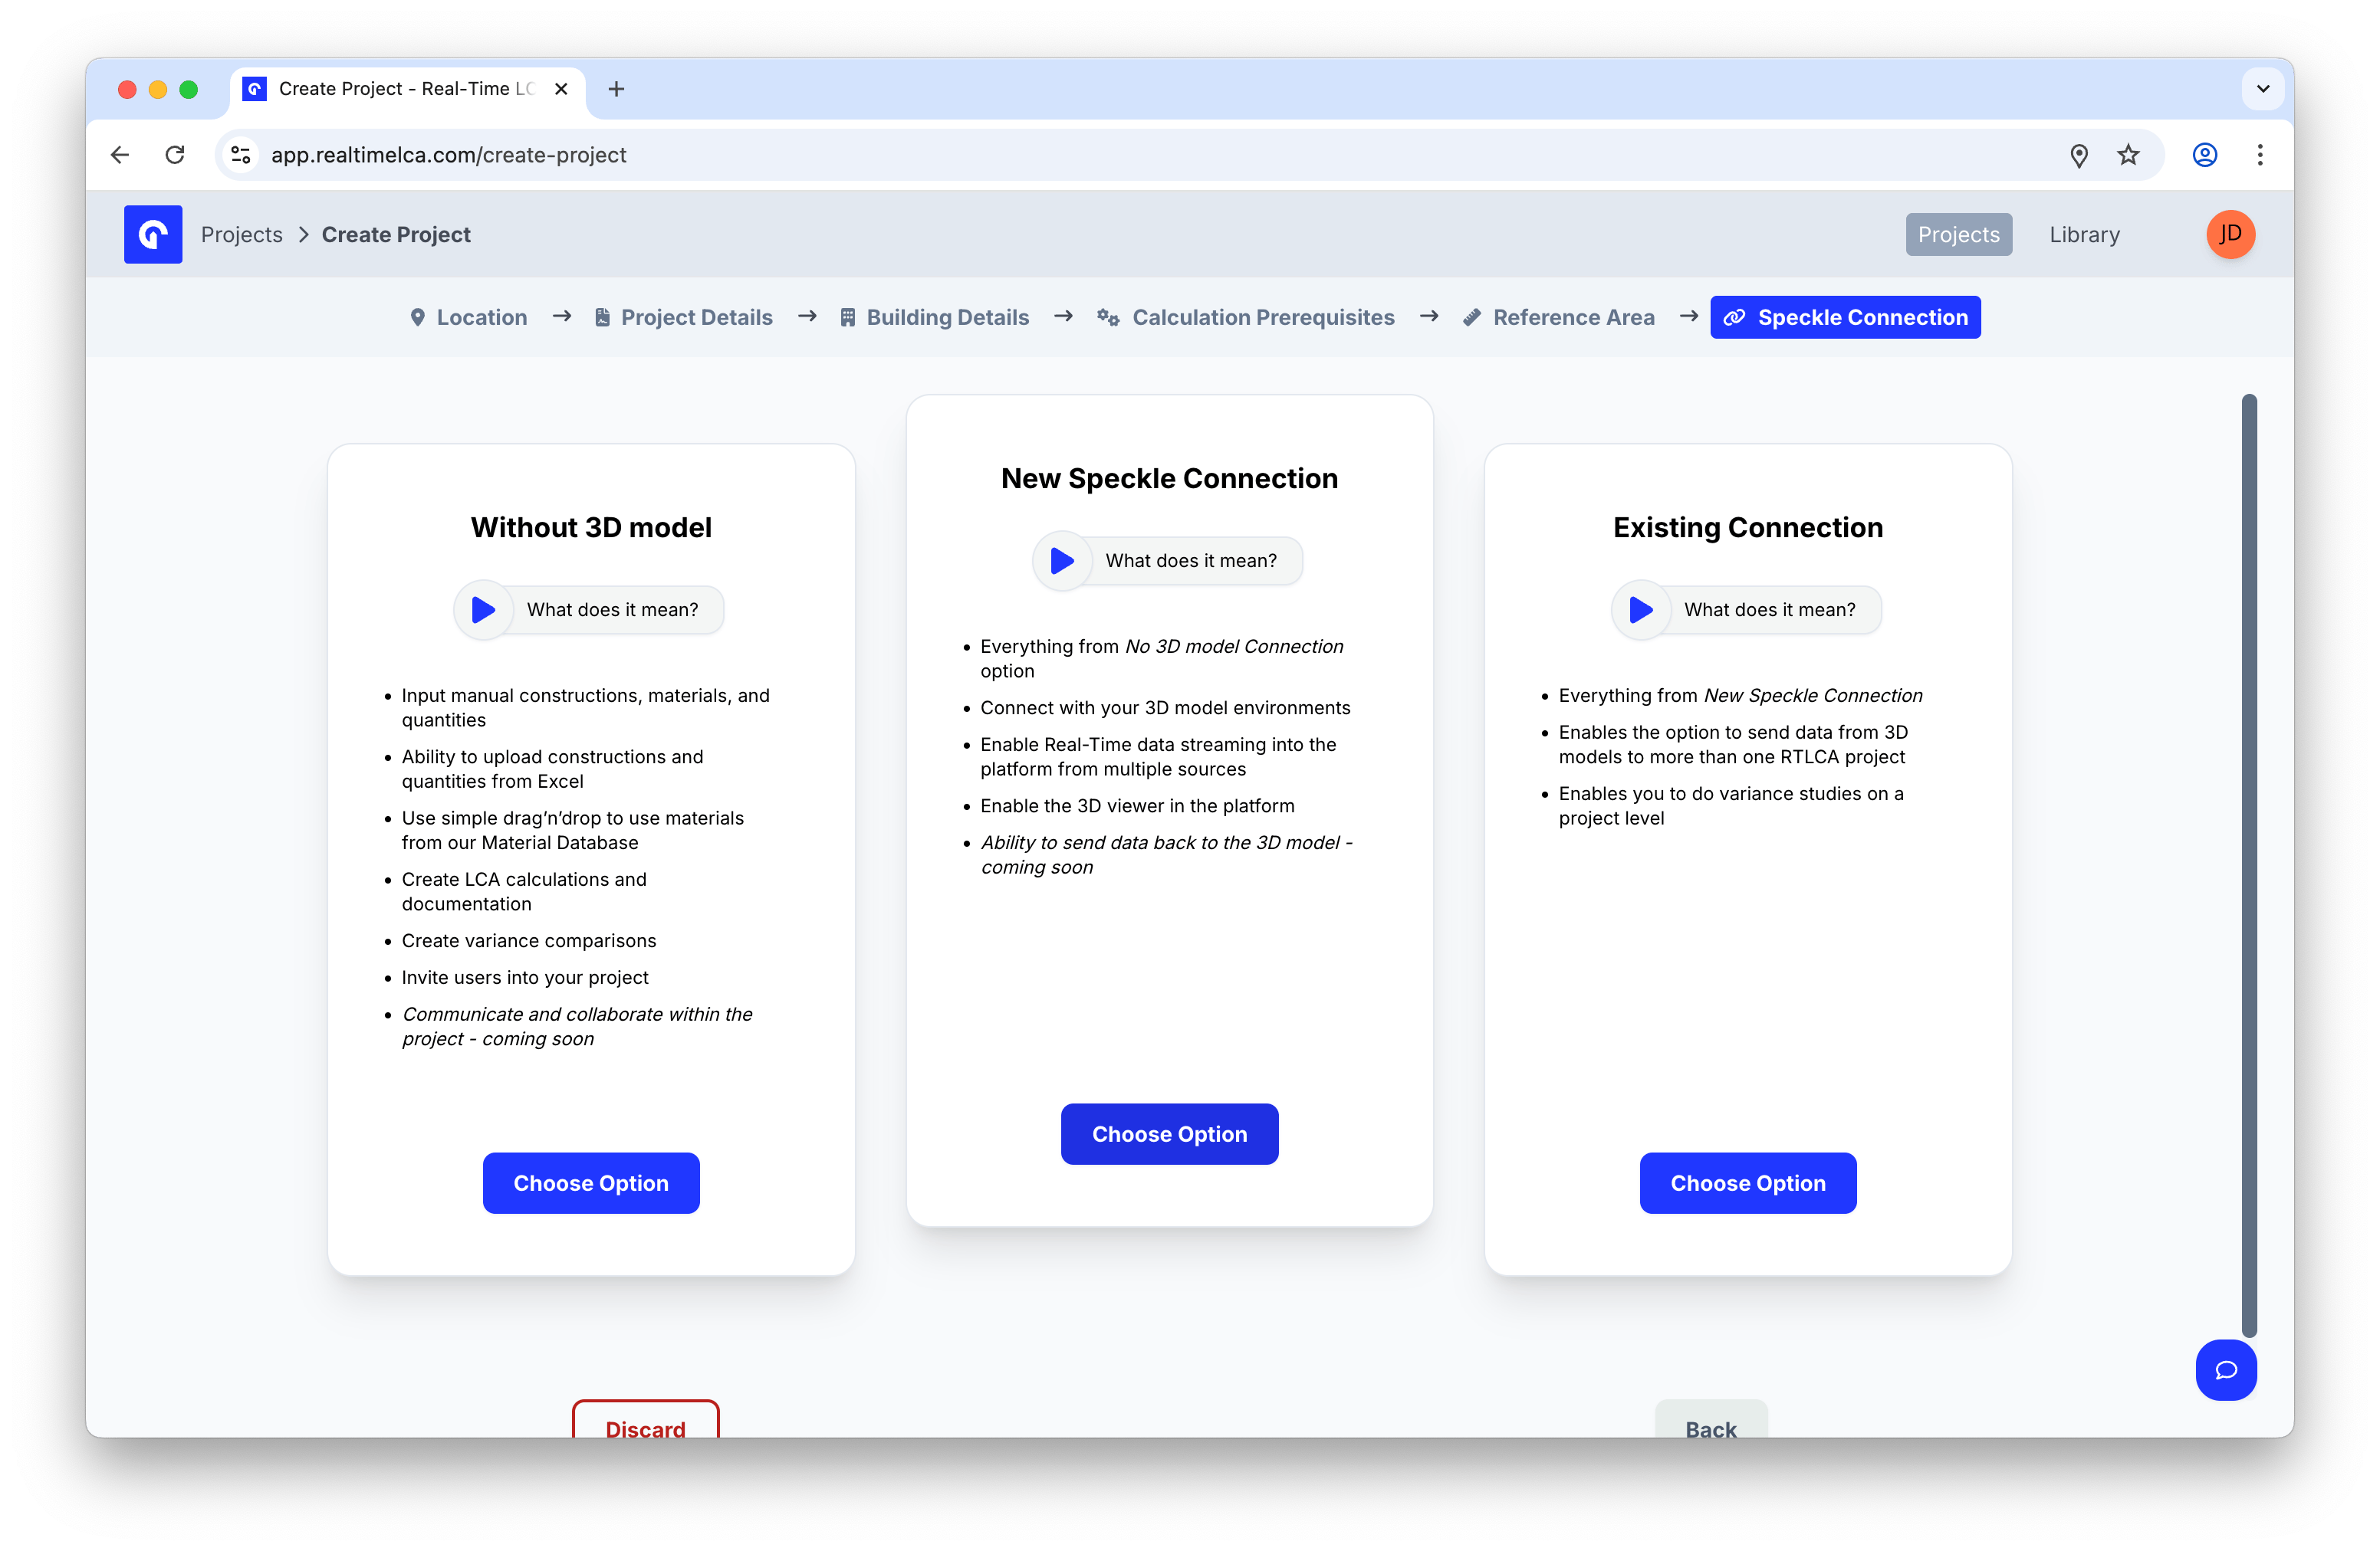
Task: Close the Create Project browser tab
Action: click(x=561, y=89)
